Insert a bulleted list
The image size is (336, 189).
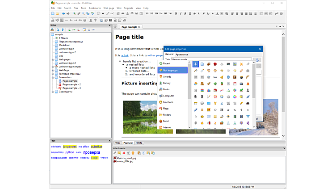tap(251, 13)
